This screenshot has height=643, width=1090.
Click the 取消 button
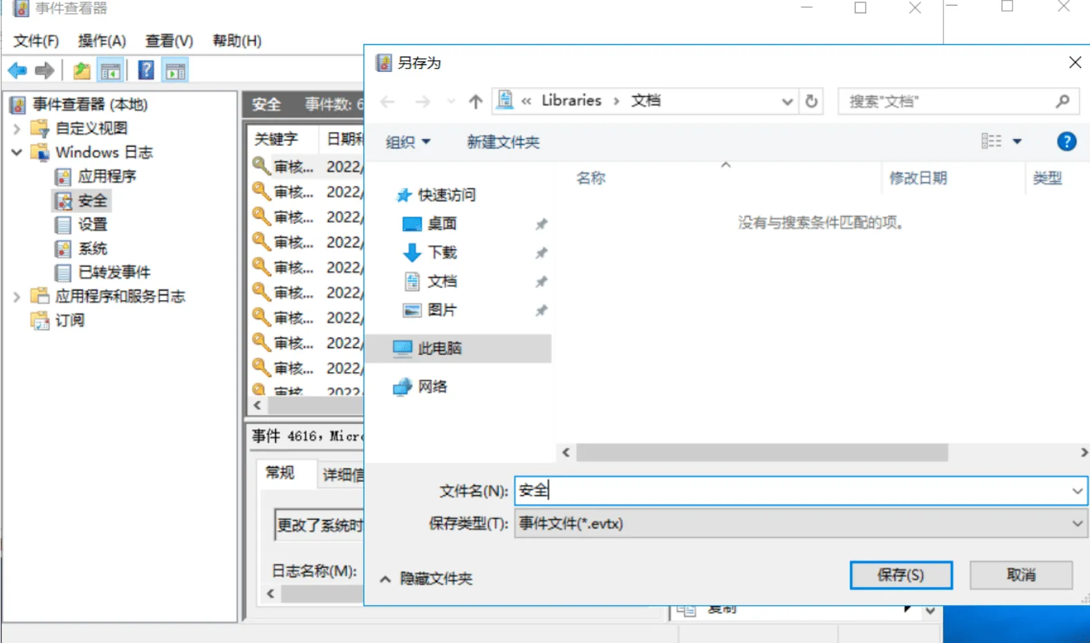point(1021,575)
